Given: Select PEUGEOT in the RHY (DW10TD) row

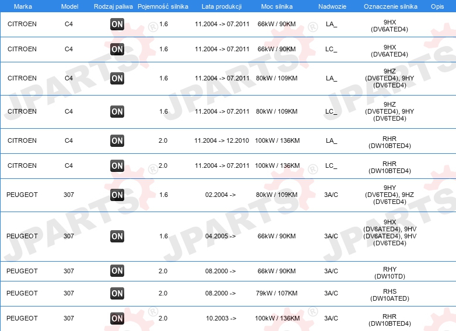Looking at the screenshot, I should coord(22,271).
